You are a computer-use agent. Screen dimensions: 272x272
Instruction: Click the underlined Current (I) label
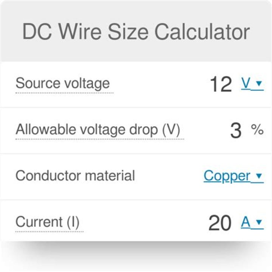[48, 222]
